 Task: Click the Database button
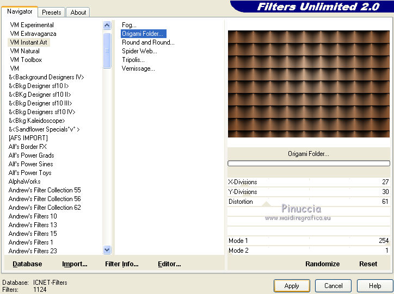pyautogui.click(x=27, y=264)
